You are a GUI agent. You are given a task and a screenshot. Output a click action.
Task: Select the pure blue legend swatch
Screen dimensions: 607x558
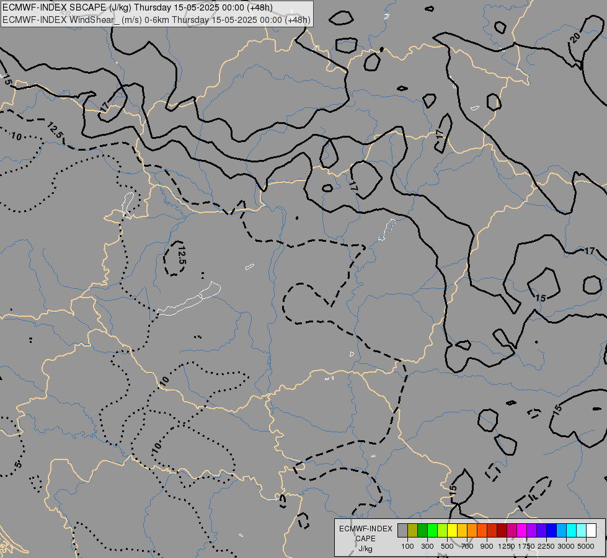point(551,530)
